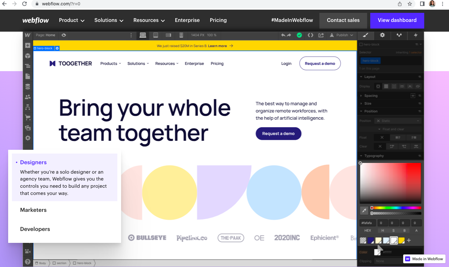Viewport: 449px width, 267px height.
Task: Open the Add elements plus panel
Action: [x=28, y=45]
